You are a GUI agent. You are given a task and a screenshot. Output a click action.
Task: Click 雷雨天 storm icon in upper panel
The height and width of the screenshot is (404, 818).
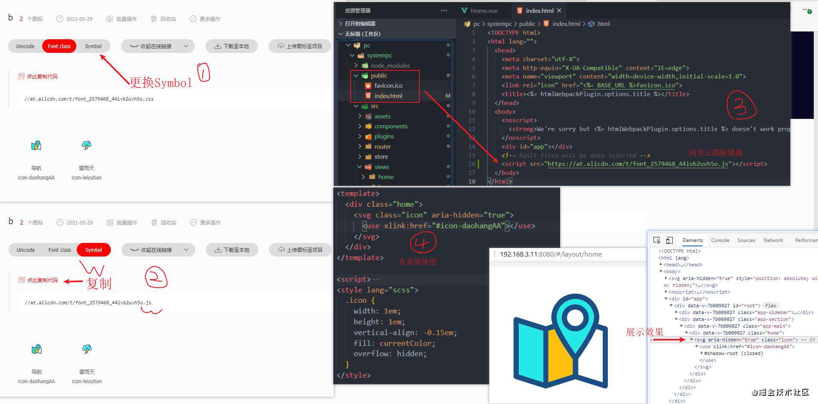(x=87, y=145)
